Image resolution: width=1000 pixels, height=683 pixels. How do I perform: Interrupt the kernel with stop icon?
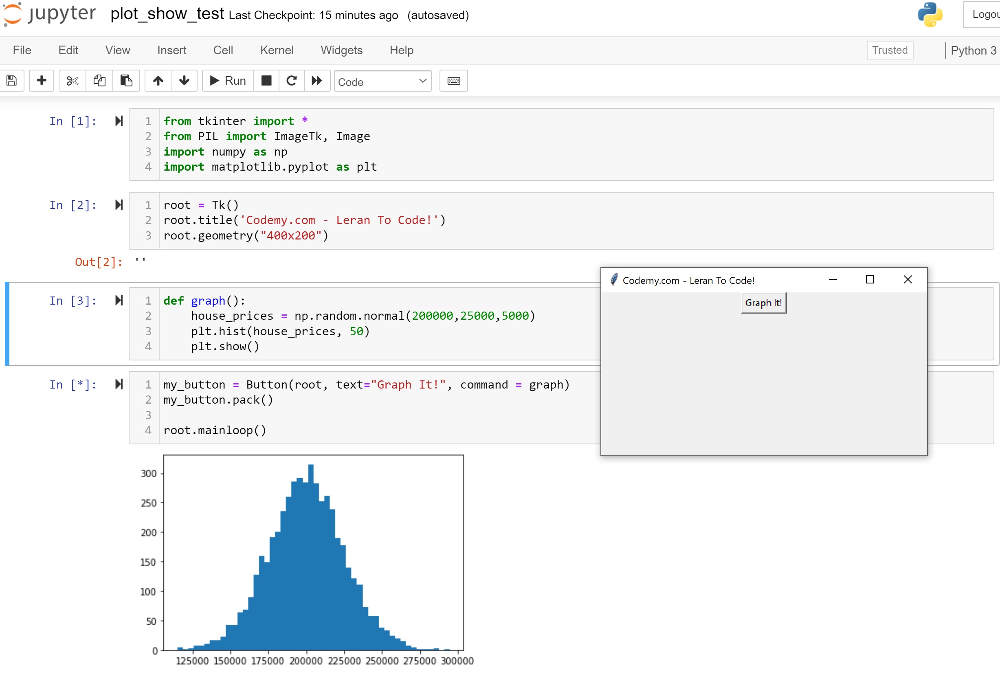tap(266, 80)
